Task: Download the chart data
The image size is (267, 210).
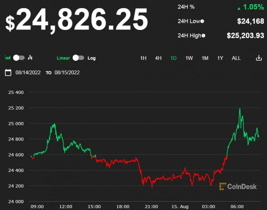Action: (259, 58)
